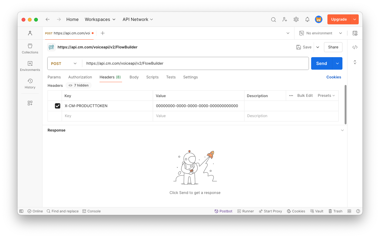Show the 7 hidden headers
The image size is (380, 238).
coord(79,85)
